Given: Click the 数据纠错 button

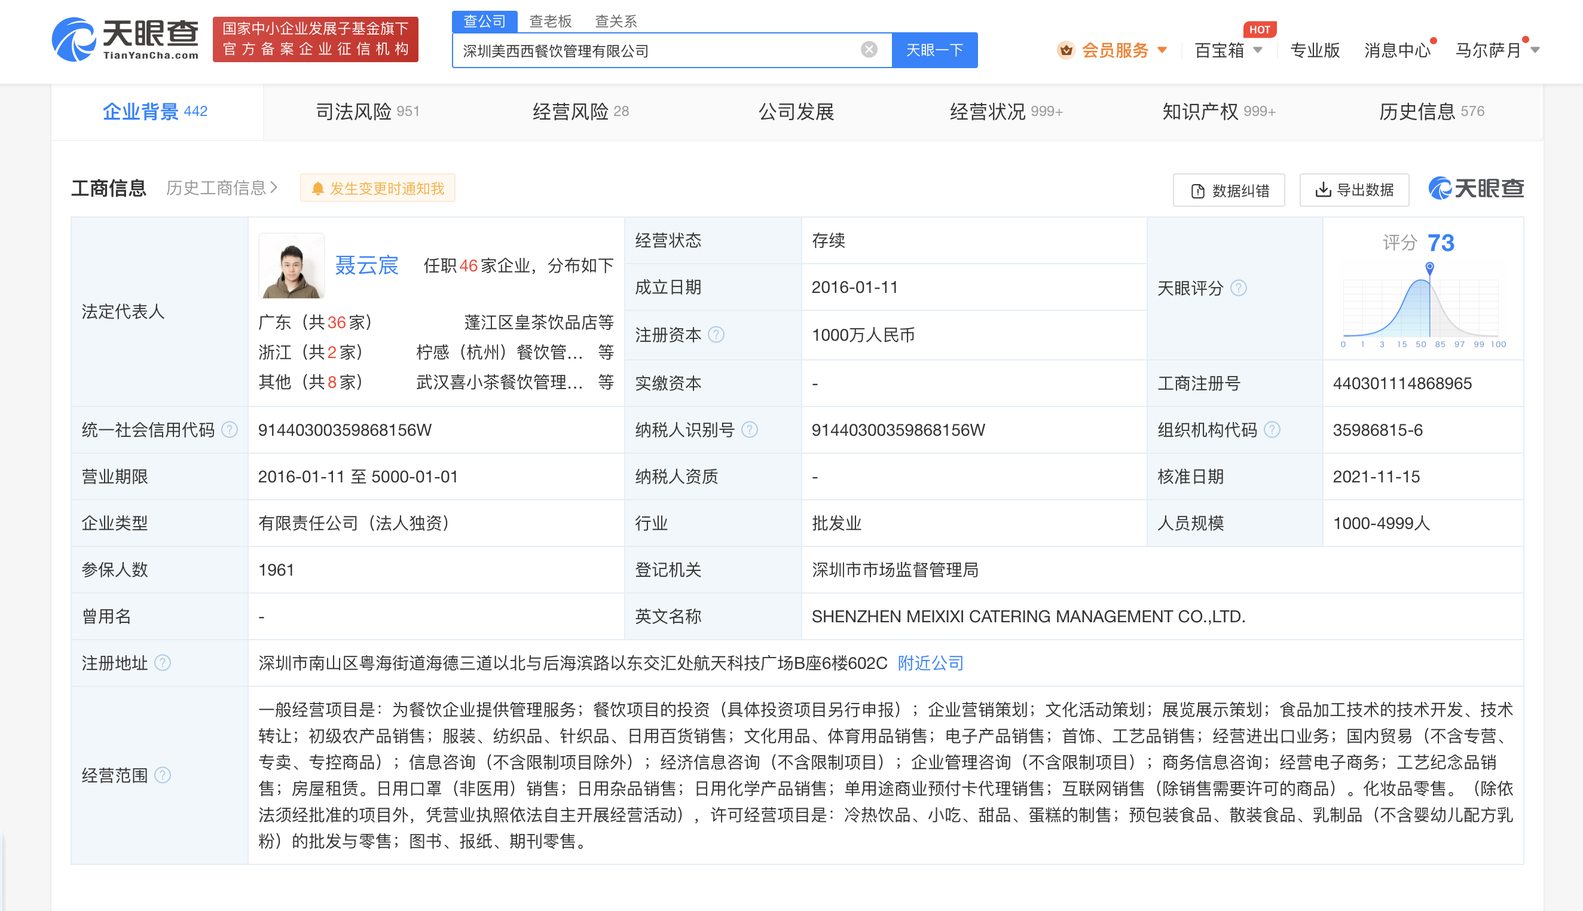Looking at the screenshot, I should tap(1228, 190).
